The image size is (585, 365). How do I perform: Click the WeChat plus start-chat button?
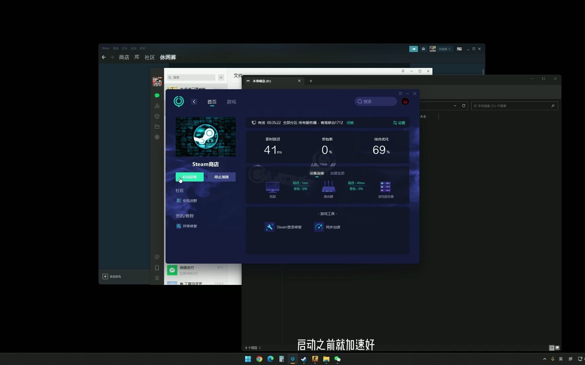[x=221, y=77]
